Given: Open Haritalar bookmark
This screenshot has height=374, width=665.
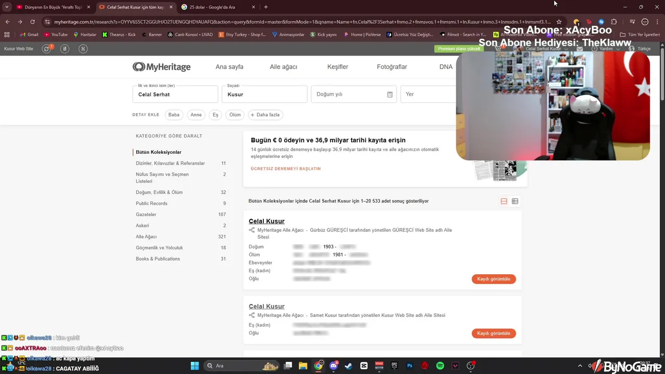Looking at the screenshot, I should point(85,34).
